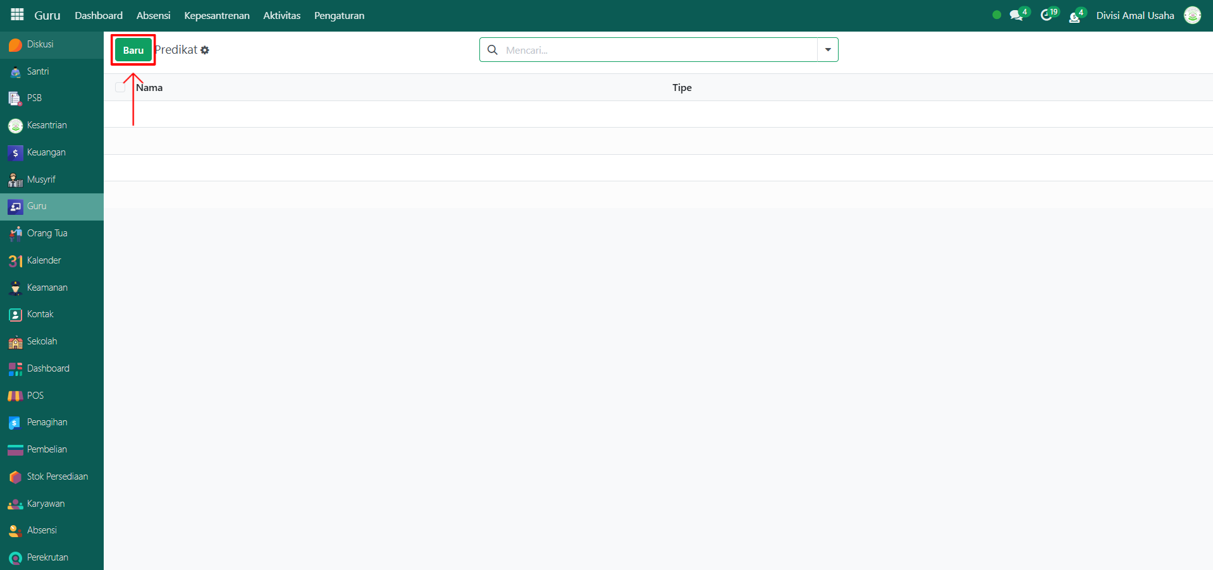
Task: Open the Diskusi app in sidebar
Action: [40, 44]
